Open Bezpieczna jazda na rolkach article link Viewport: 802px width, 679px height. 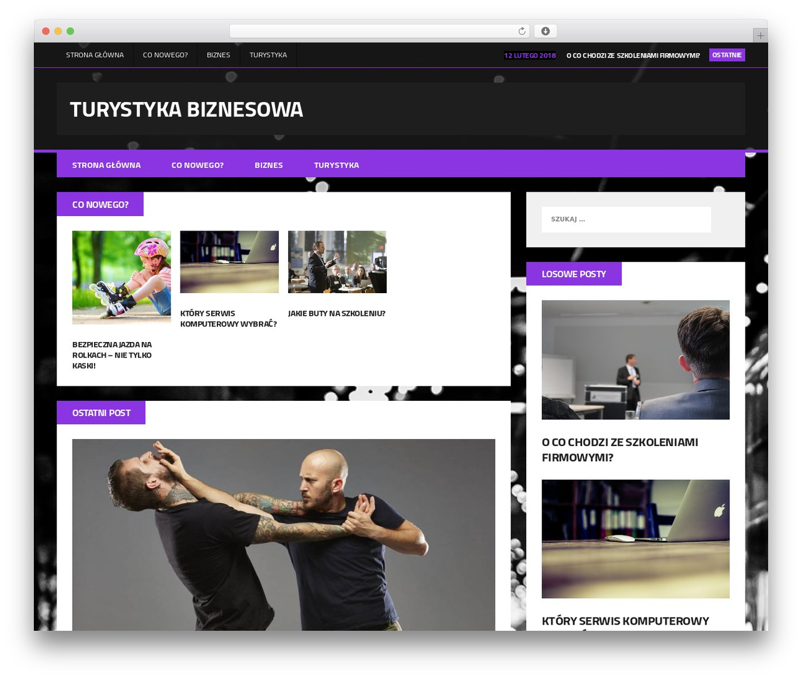click(x=112, y=355)
